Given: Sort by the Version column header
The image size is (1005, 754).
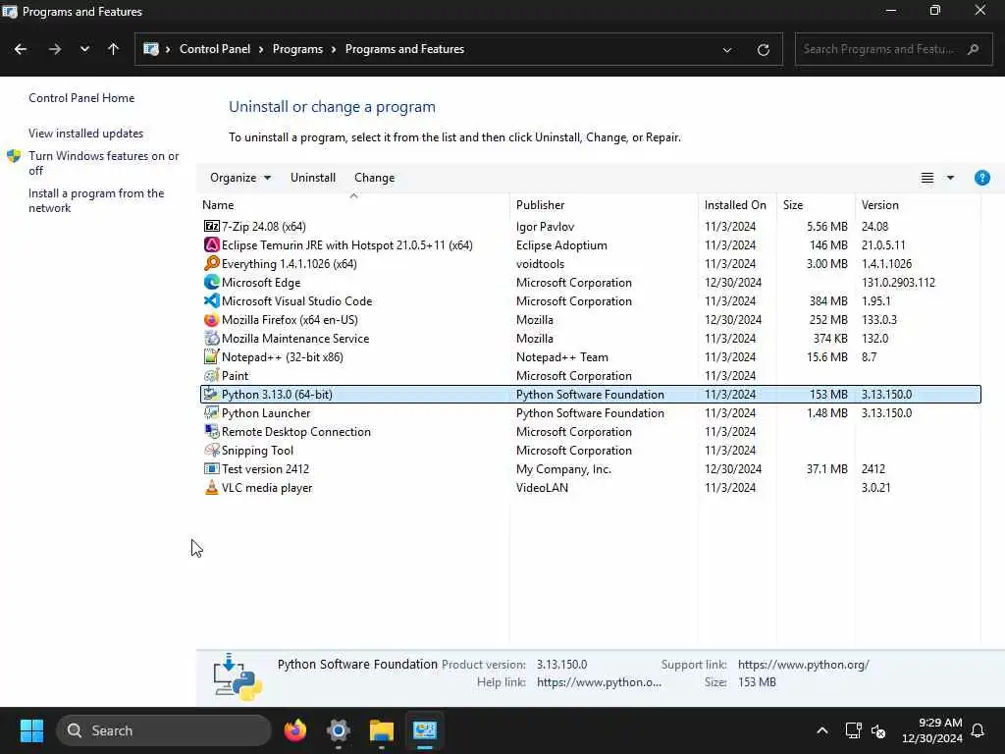Looking at the screenshot, I should 918,204.
